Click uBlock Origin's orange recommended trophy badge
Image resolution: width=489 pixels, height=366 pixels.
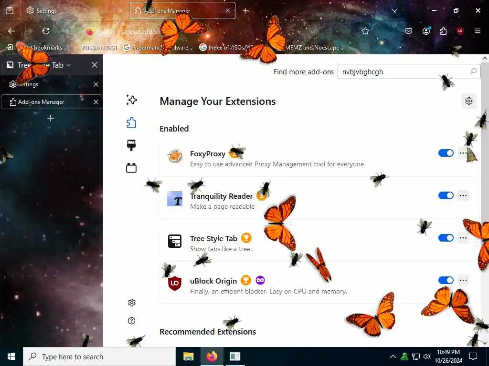click(x=246, y=280)
